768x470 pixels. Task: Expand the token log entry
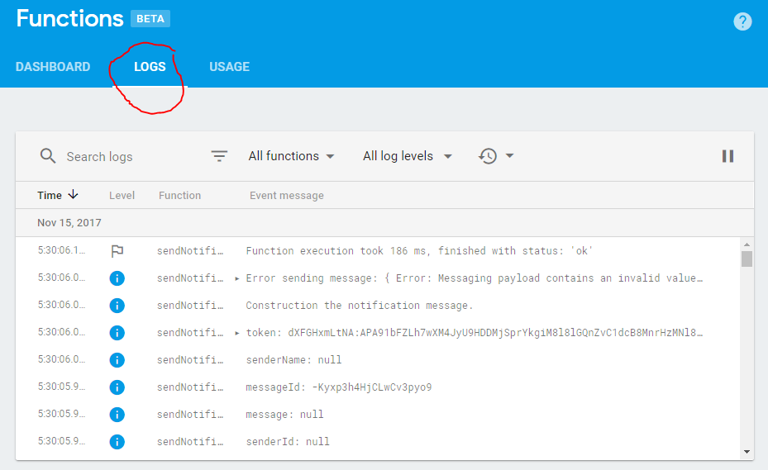click(237, 333)
